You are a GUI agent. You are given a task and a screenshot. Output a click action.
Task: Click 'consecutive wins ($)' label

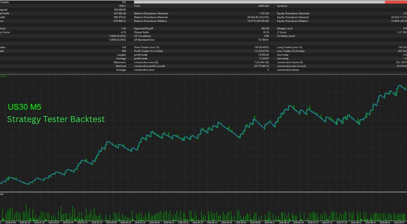[x=146, y=63]
